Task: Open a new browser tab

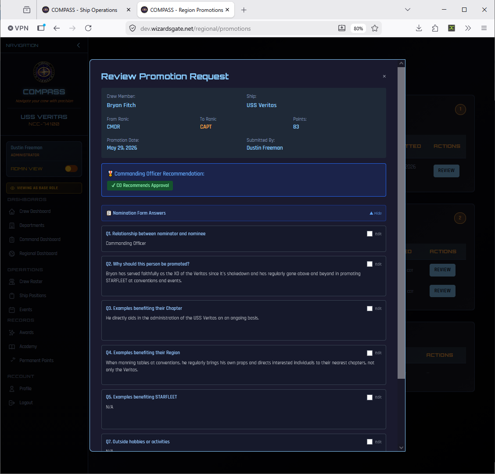Action: (244, 10)
